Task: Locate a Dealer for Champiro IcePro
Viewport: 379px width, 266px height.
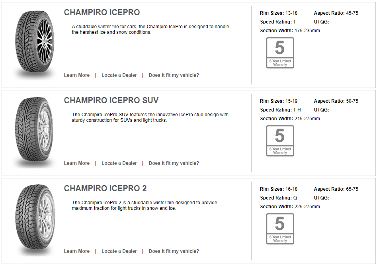Action: [119, 75]
